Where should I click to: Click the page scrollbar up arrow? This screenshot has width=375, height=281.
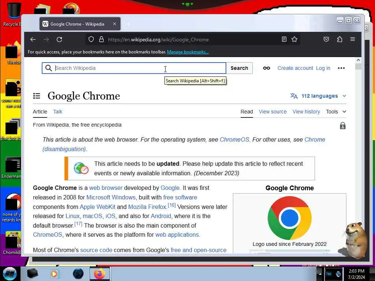[x=358, y=60]
